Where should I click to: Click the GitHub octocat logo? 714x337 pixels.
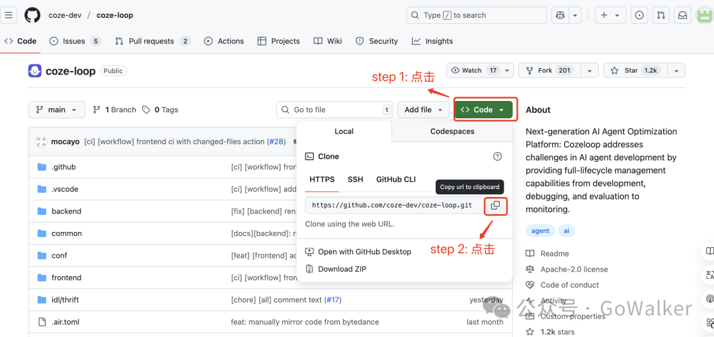pyautogui.click(x=32, y=15)
